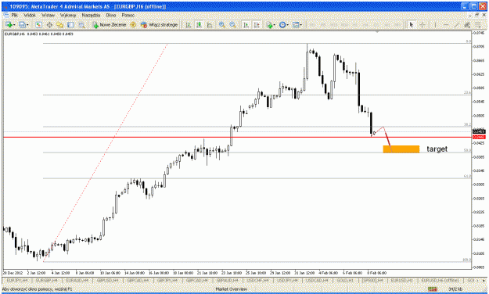Expand the New Chart dropdown arrow
Screen dimensions: 489x294
tap(14, 24)
